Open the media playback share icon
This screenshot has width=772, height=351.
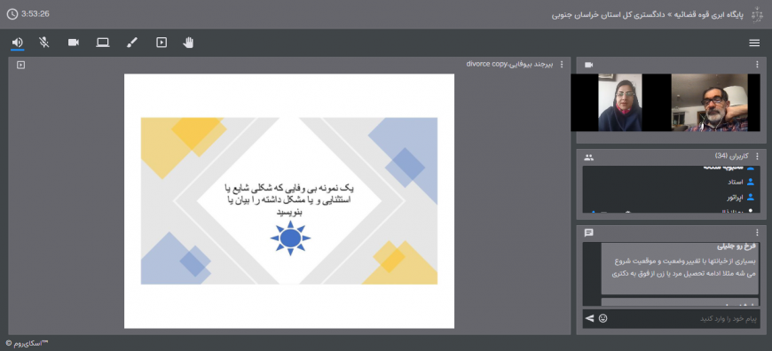pos(161,43)
